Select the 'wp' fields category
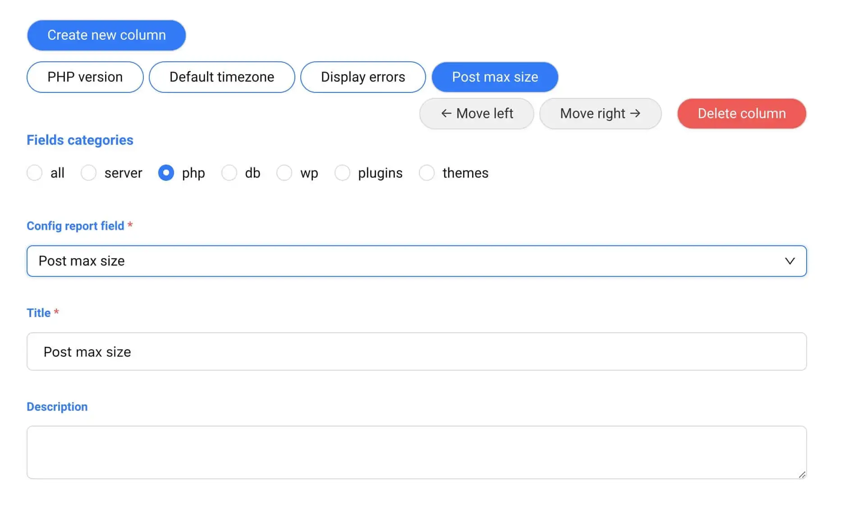 coord(285,173)
